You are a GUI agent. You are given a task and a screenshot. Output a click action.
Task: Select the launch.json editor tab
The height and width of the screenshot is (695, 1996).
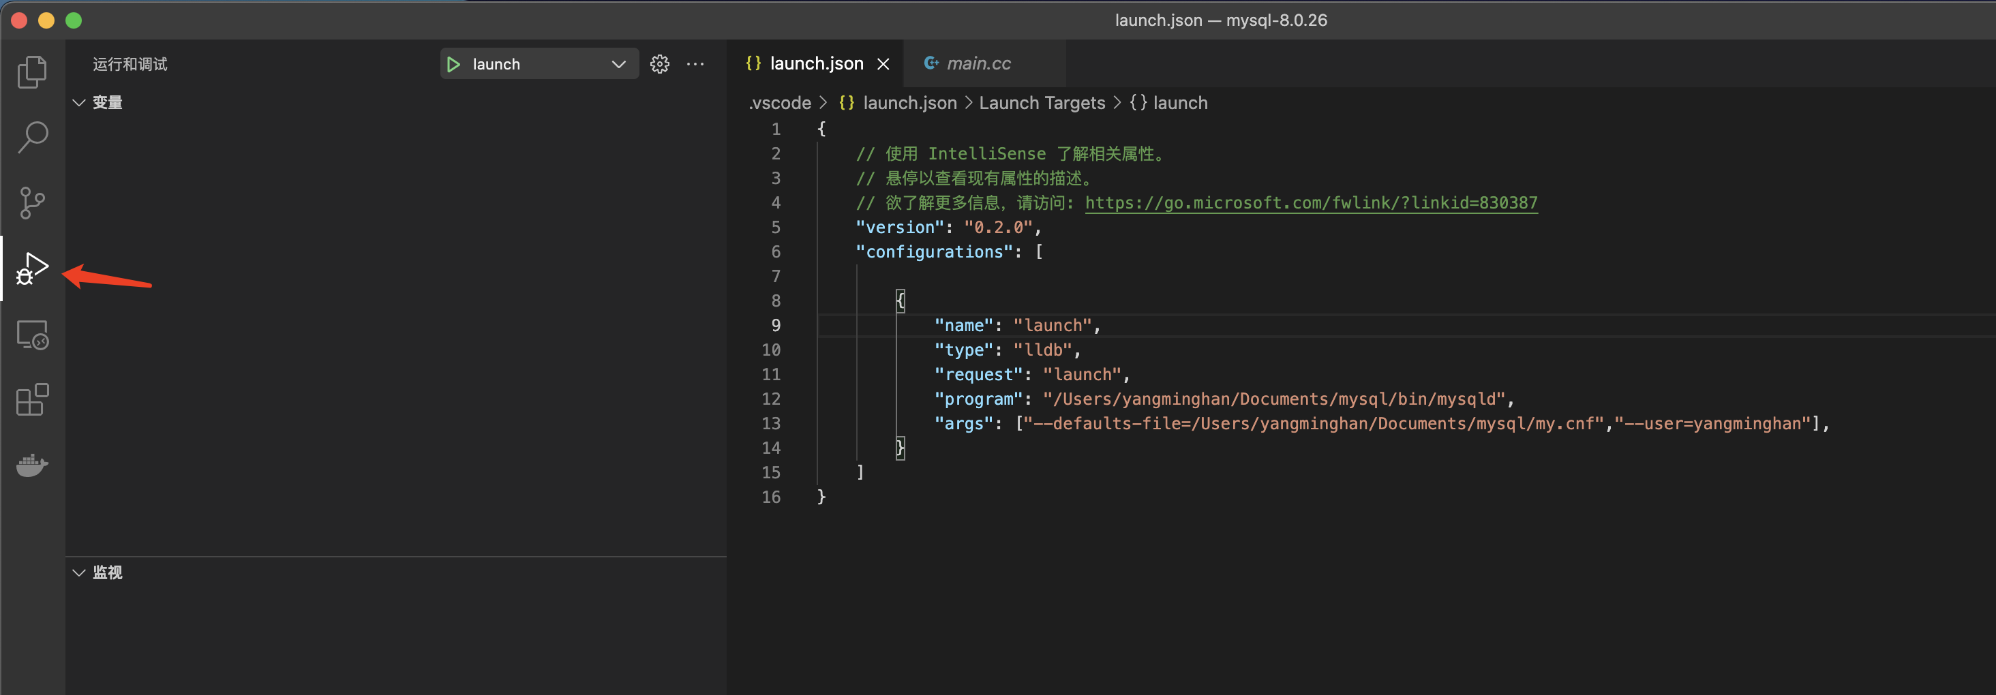[816, 63]
